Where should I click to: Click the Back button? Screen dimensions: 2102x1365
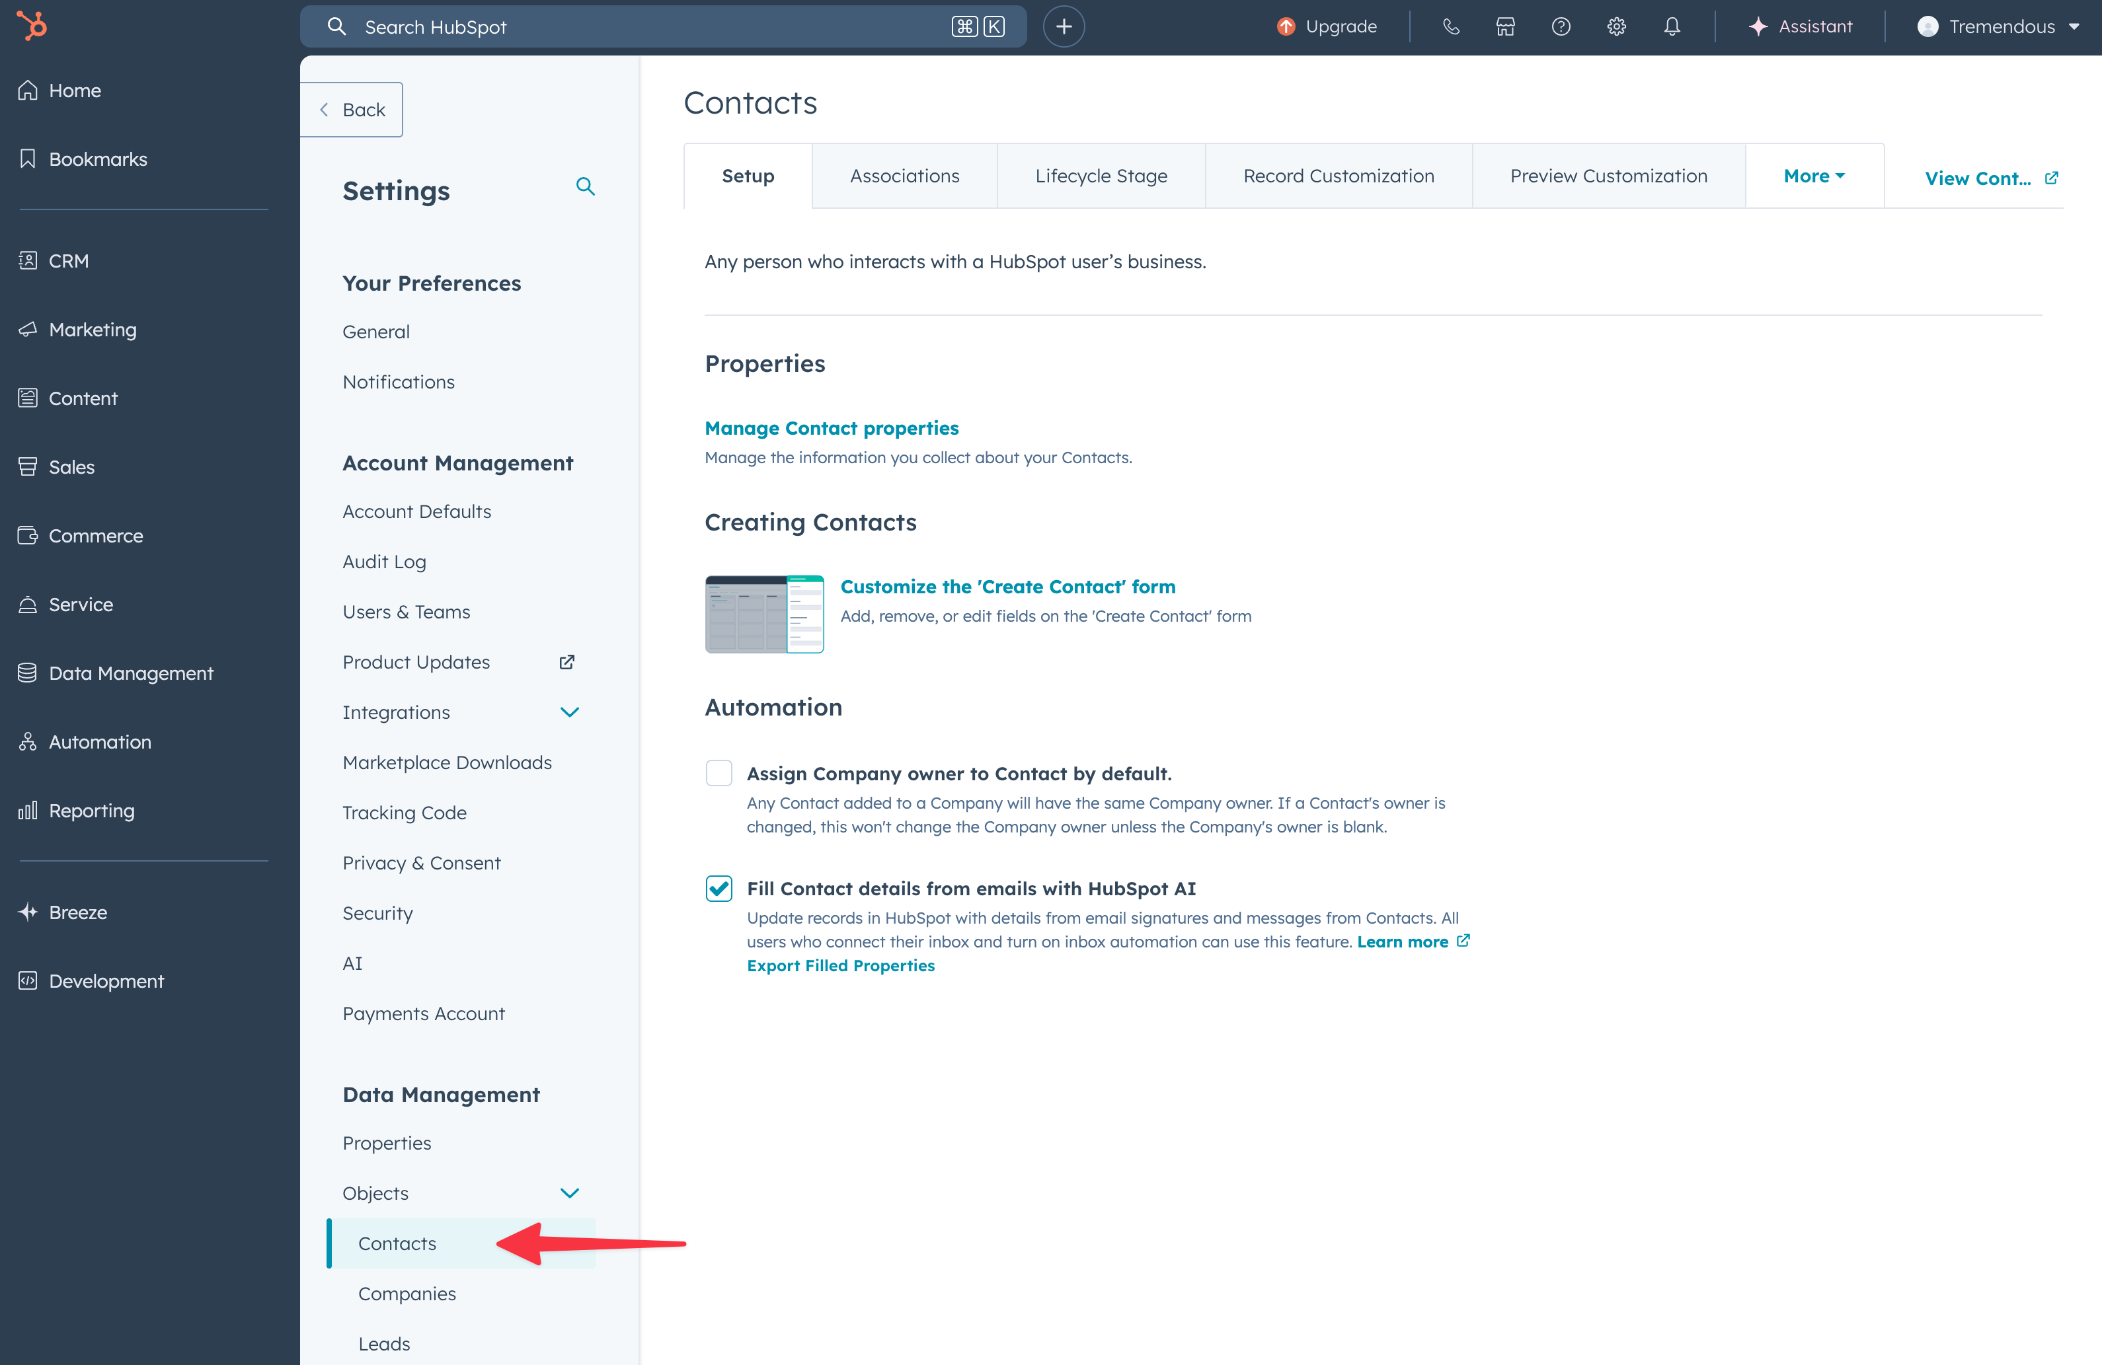[352, 110]
